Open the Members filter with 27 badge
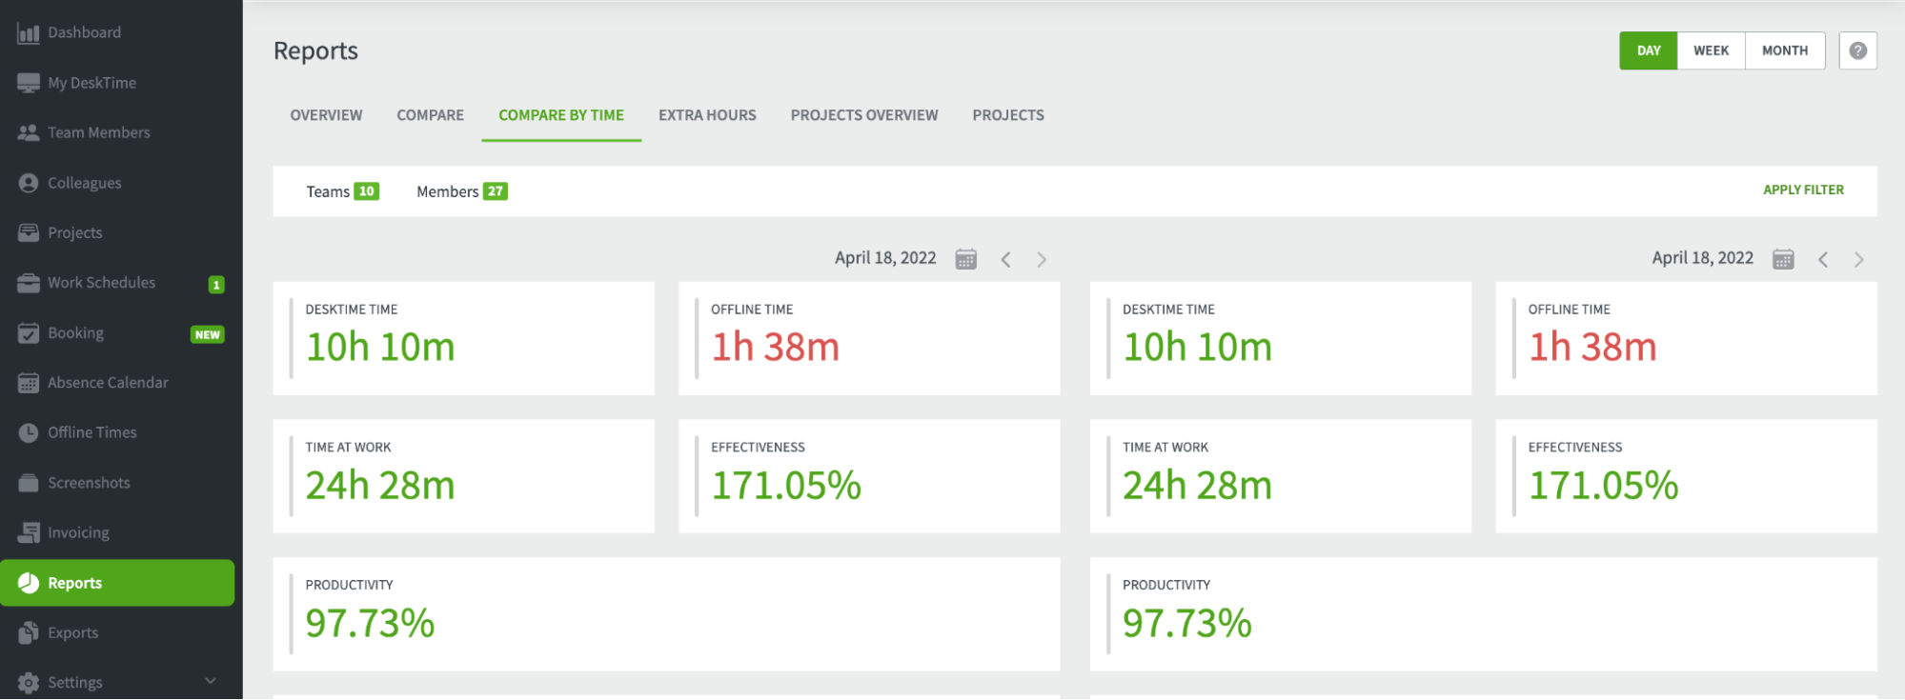Viewport: 1905px width, 700px height. pyautogui.click(x=462, y=191)
